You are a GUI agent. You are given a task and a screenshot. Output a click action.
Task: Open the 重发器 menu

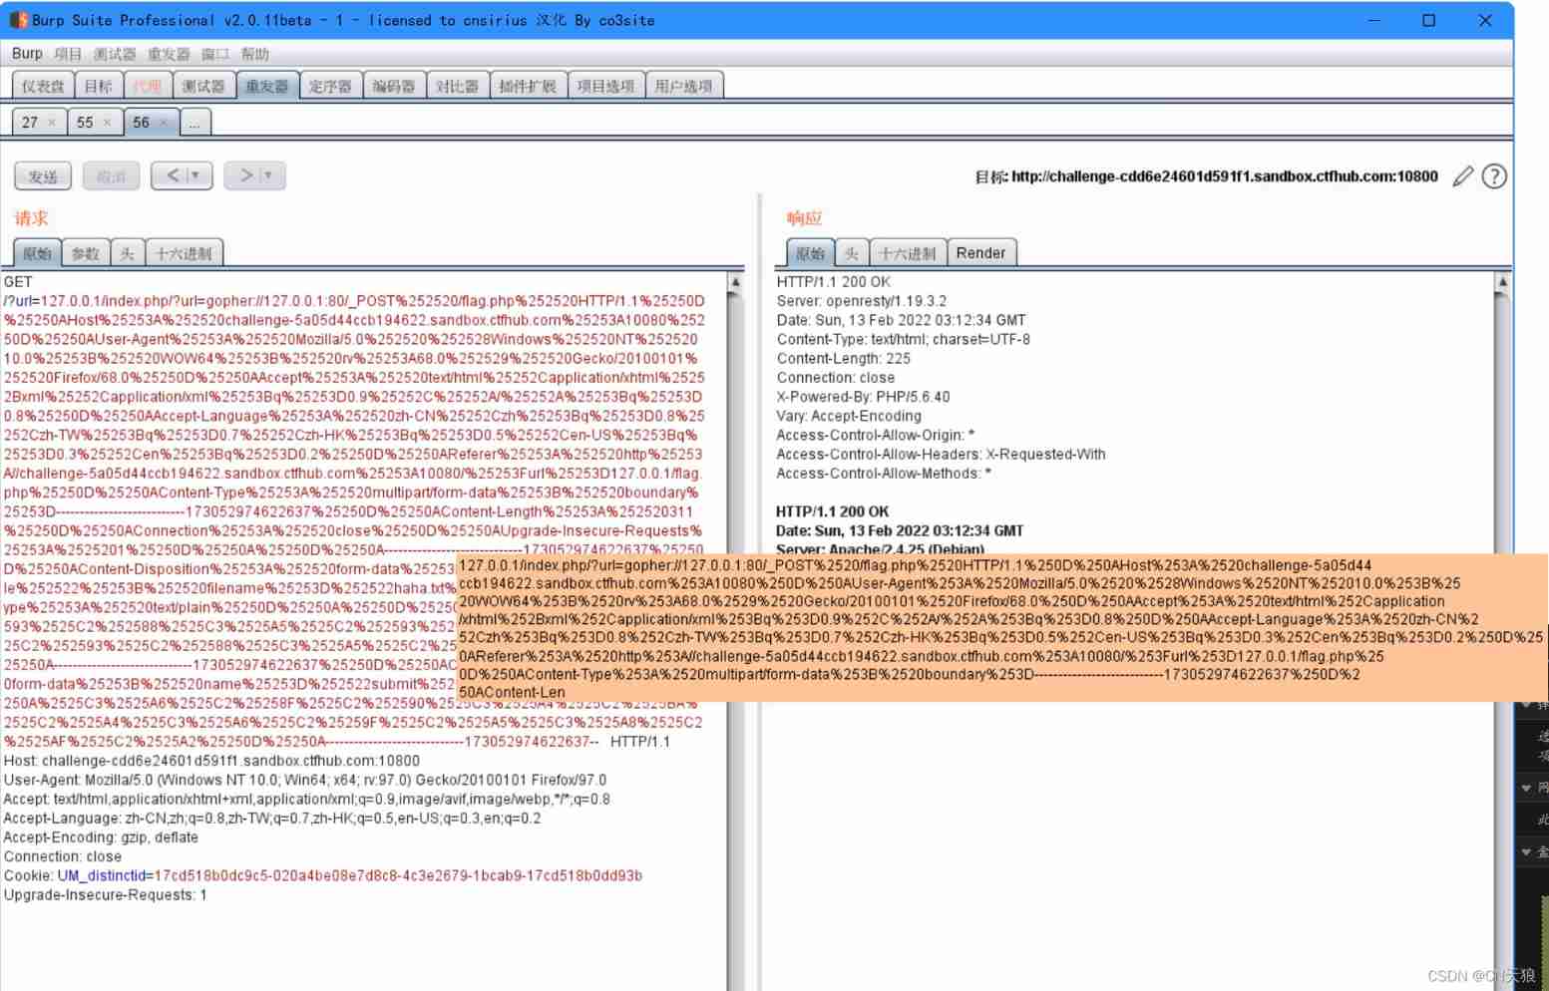point(169,54)
